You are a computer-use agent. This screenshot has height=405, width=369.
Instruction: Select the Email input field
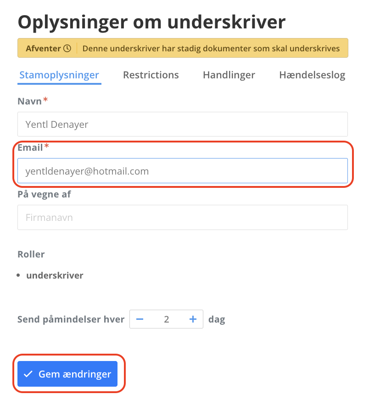click(183, 171)
